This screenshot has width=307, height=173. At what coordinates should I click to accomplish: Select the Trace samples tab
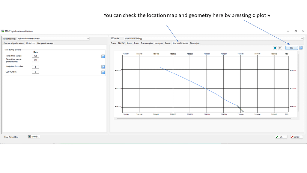147,43
